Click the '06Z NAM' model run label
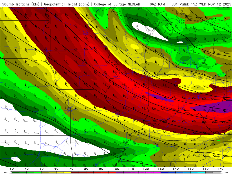 pyautogui.click(x=157, y=4)
